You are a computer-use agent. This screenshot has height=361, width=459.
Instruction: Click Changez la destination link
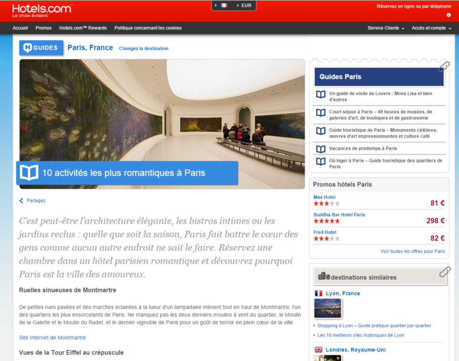[143, 49]
